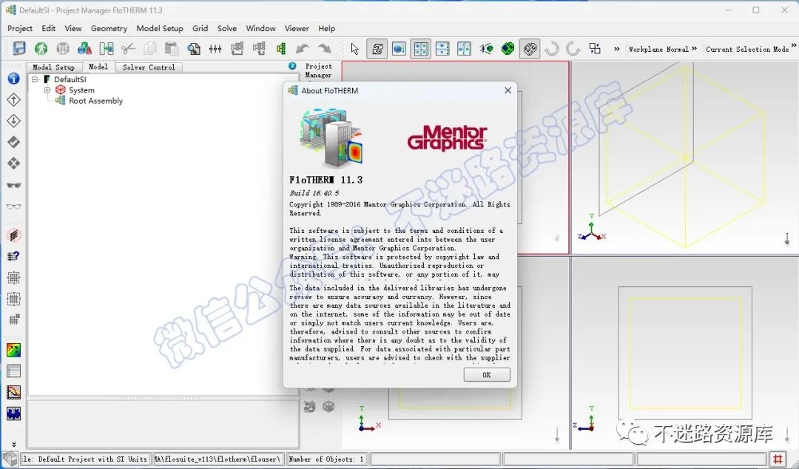Viewport: 799px width, 469px height.
Task: Click the magnifier Find icon in toolbar
Action: click(x=194, y=48)
